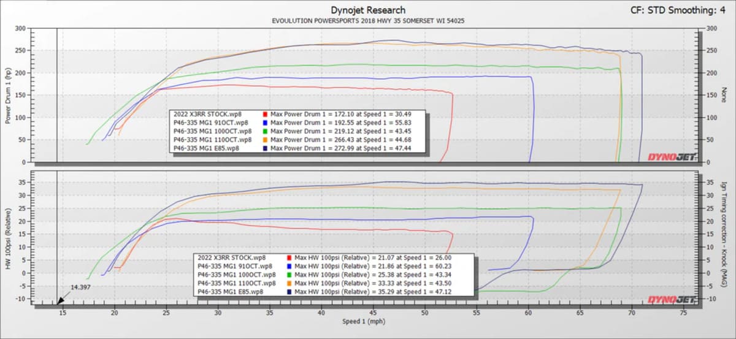Select red swatch in HW 100psi legend
This screenshot has width=736, height=339.
coord(289,258)
